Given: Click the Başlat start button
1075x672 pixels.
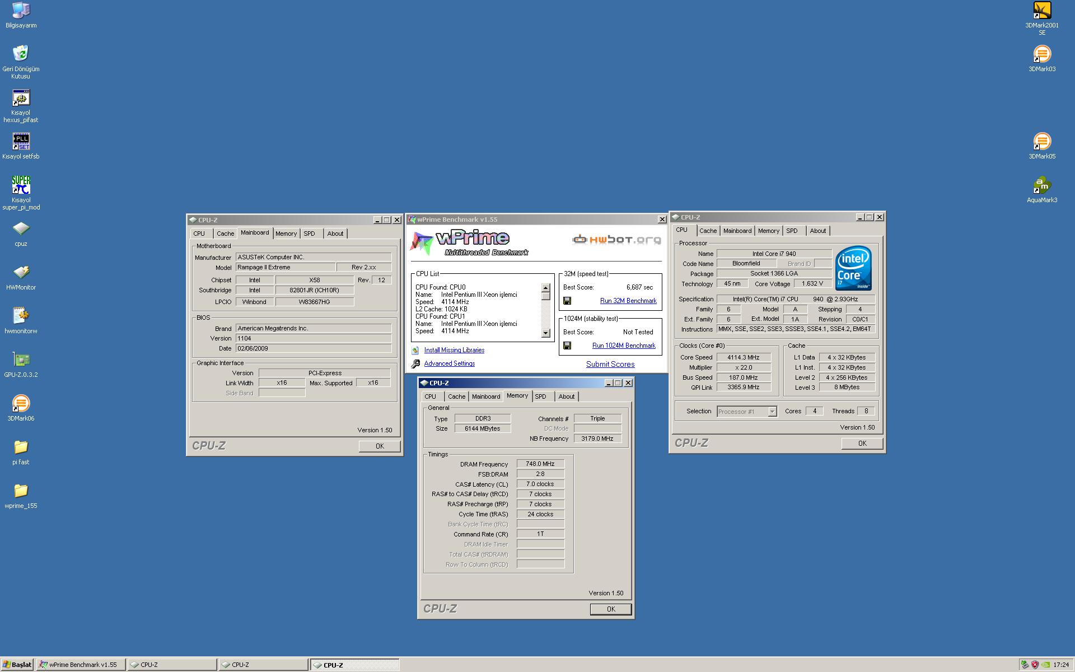Looking at the screenshot, I should [x=17, y=665].
